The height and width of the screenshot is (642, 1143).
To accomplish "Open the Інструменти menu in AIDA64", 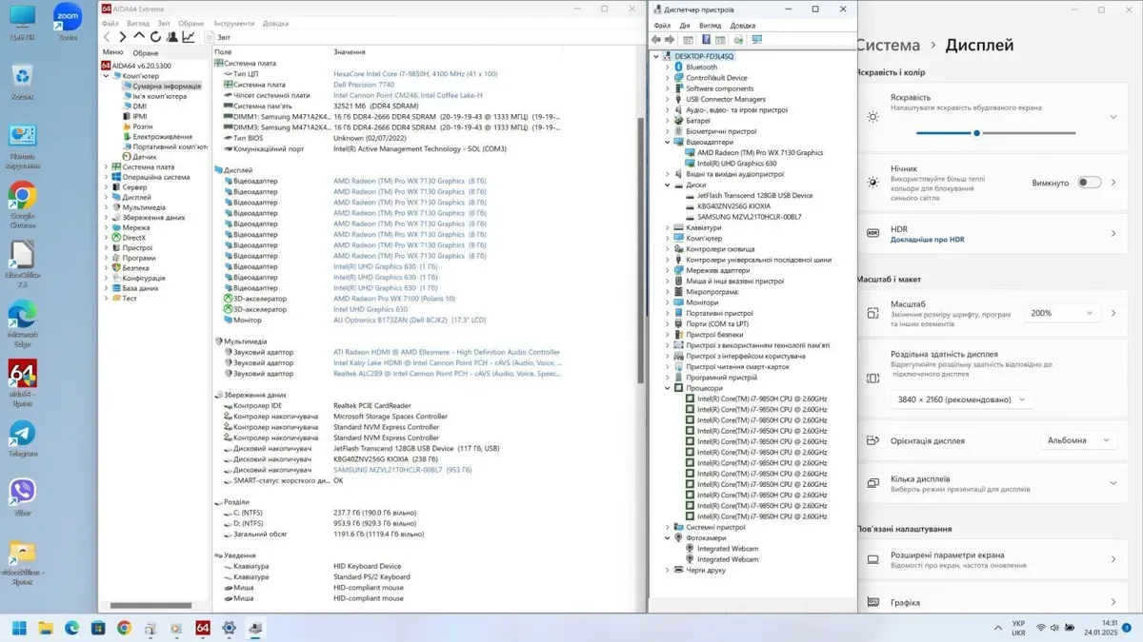I will point(233,23).
